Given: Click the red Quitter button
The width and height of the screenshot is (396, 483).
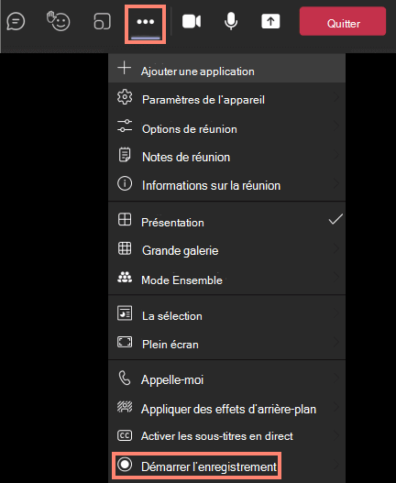Looking at the screenshot, I should click(x=343, y=21).
